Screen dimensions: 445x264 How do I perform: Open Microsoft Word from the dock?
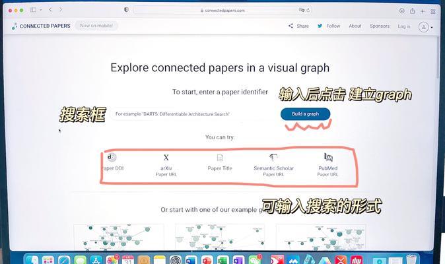191,260
